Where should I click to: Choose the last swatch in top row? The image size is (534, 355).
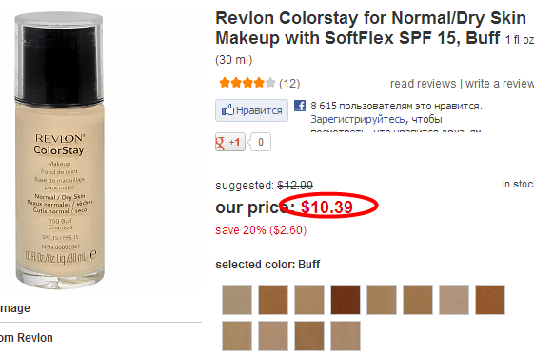coord(490,300)
